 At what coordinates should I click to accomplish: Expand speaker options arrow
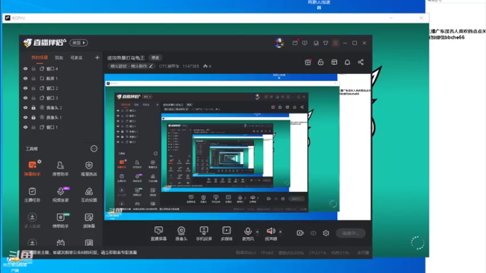281,232
